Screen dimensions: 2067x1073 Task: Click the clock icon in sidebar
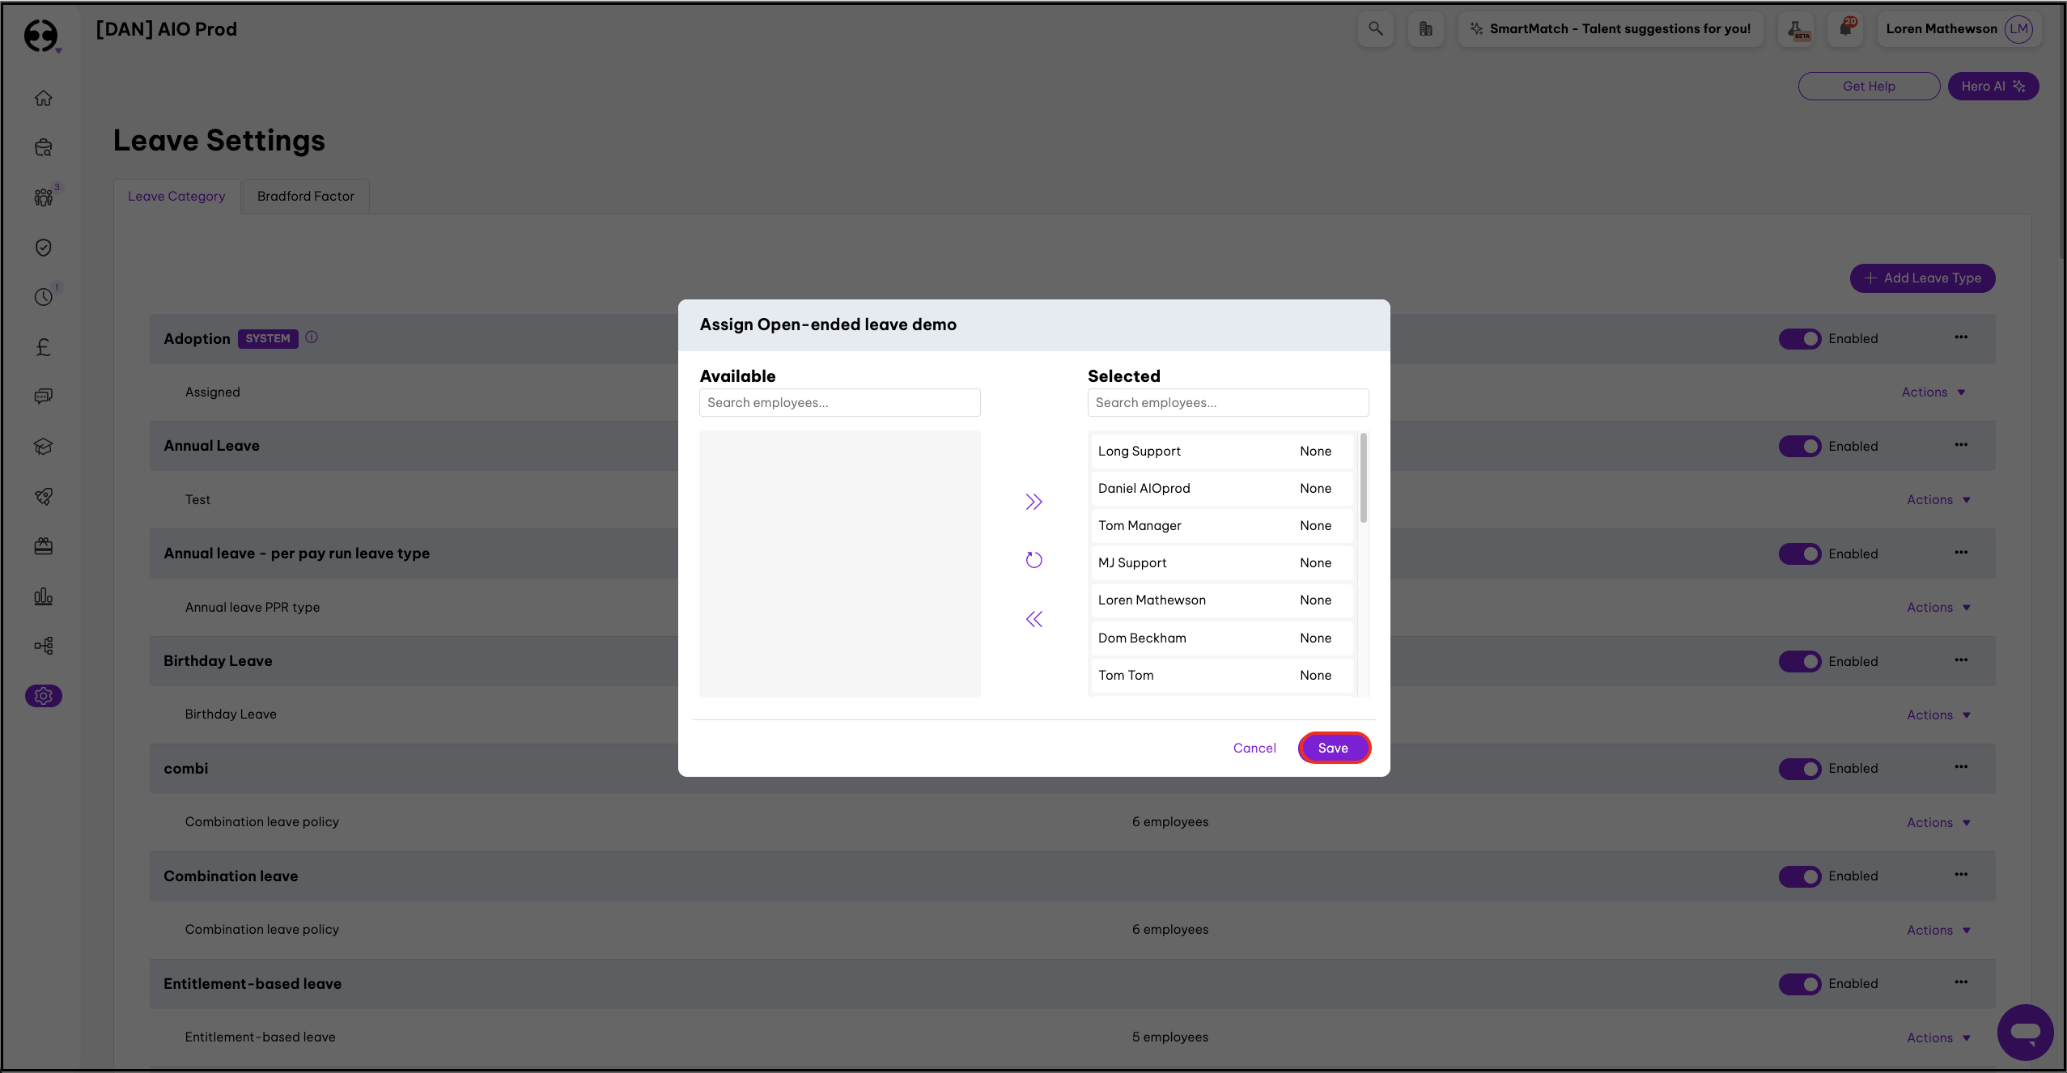click(x=44, y=297)
